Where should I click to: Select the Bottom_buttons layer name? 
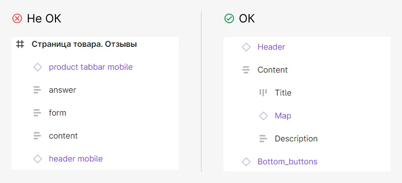point(288,162)
